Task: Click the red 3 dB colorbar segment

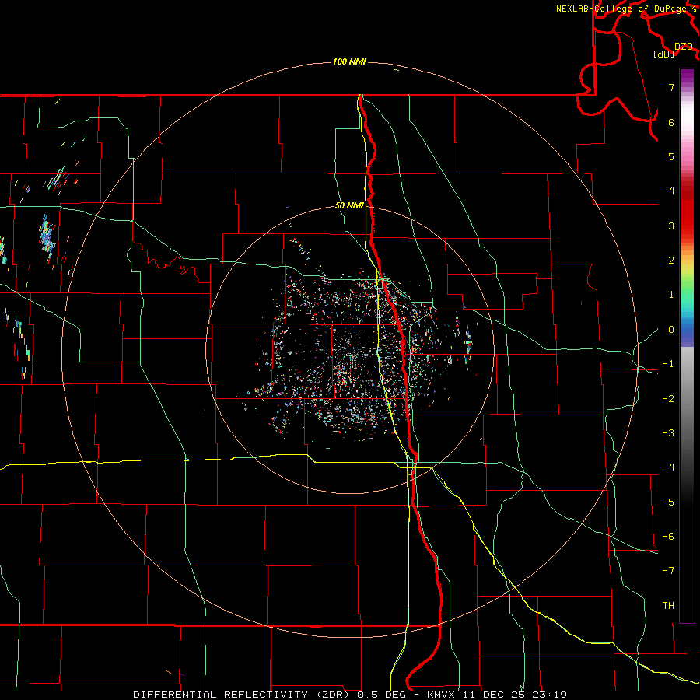Action: click(687, 219)
